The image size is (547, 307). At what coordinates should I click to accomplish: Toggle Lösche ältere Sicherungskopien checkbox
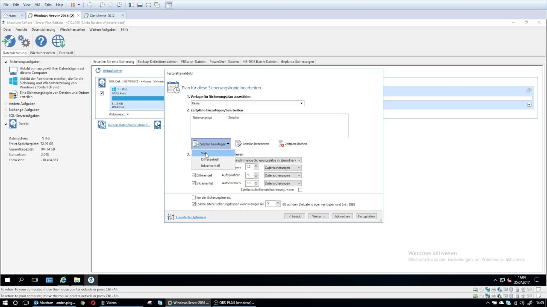(194, 204)
